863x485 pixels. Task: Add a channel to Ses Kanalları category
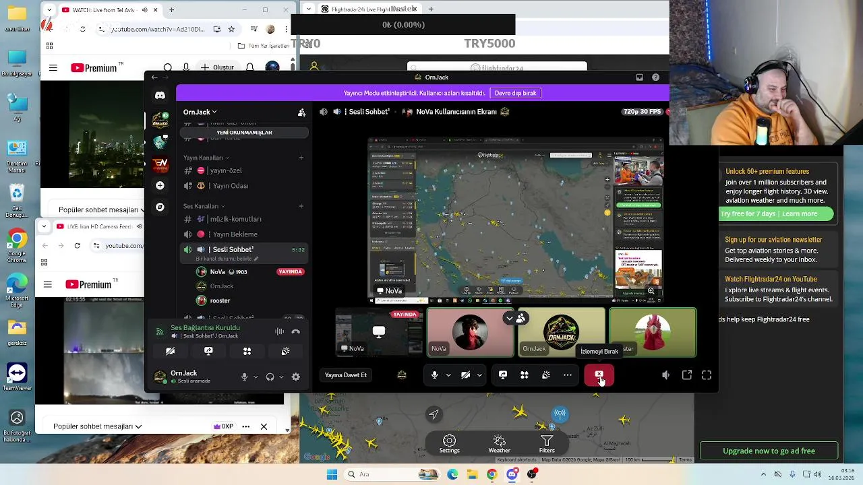301,206
